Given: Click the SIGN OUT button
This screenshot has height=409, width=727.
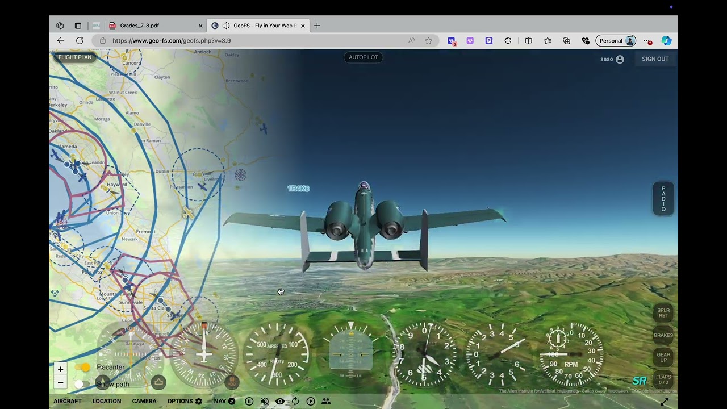Looking at the screenshot, I should pos(655,59).
